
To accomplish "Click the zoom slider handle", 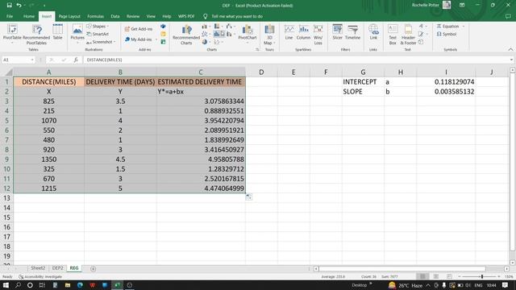I will [482, 276].
